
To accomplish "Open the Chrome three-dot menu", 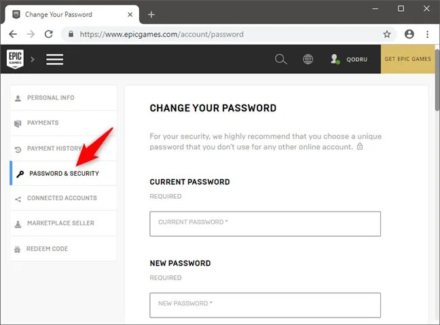I will (427, 34).
